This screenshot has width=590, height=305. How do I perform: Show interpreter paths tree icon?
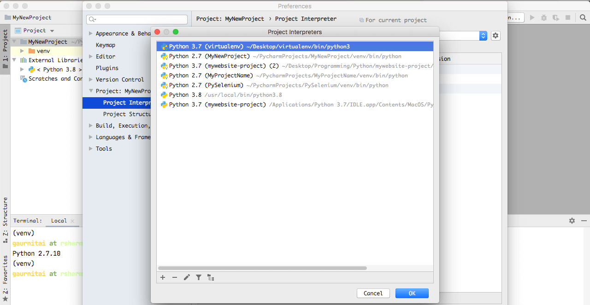pyautogui.click(x=211, y=277)
